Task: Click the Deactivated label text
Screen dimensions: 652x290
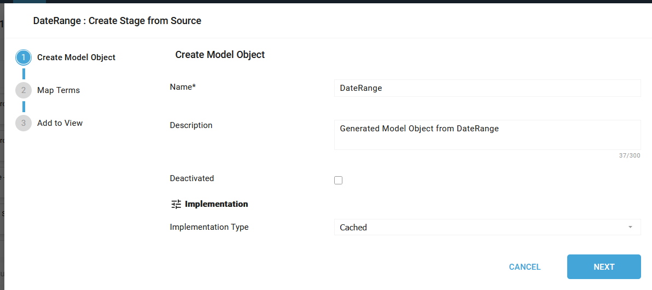Action: (x=192, y=178)
